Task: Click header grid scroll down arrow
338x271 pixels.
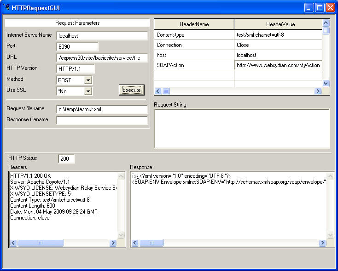Action: click(326, 84)
